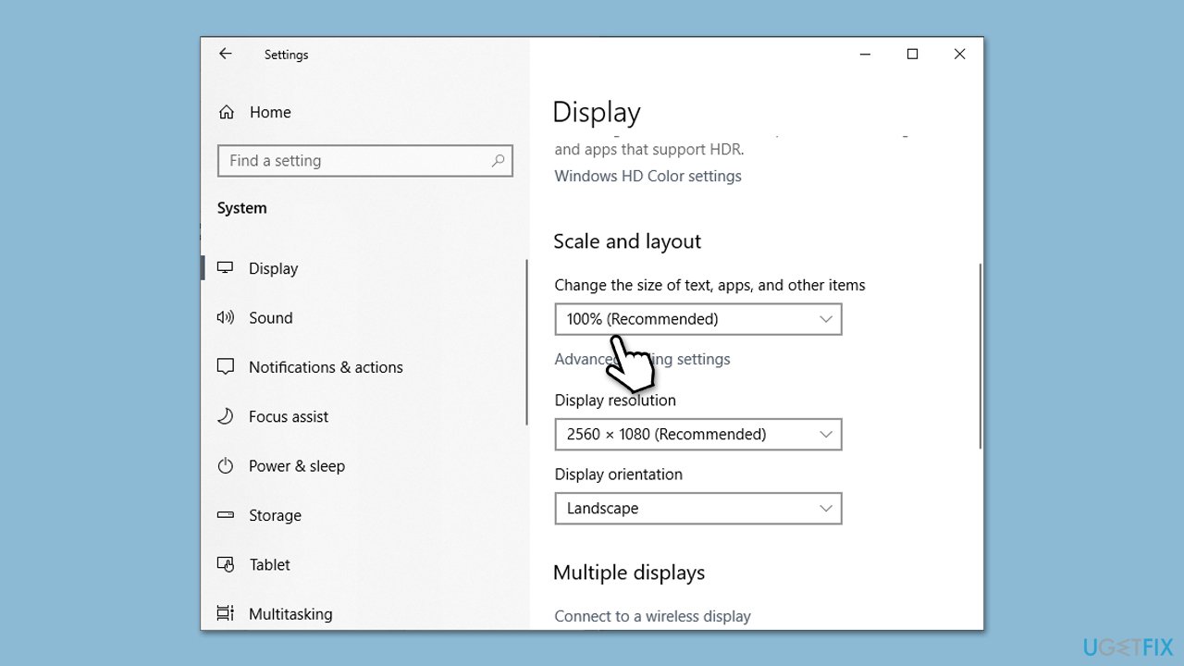Click the sidebar vertical scrollbar

coord(527,342)
